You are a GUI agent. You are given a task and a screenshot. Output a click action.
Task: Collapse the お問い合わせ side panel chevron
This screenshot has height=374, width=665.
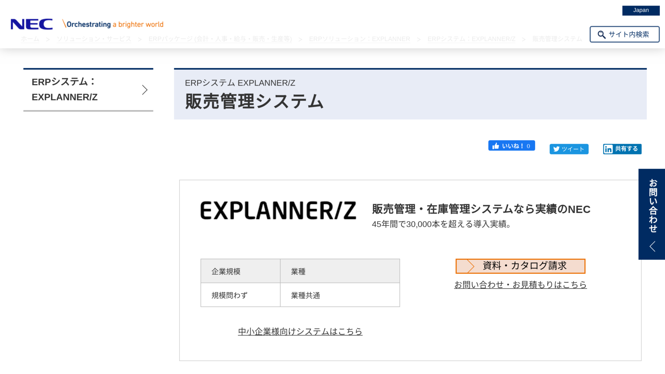tap(653, 246)
